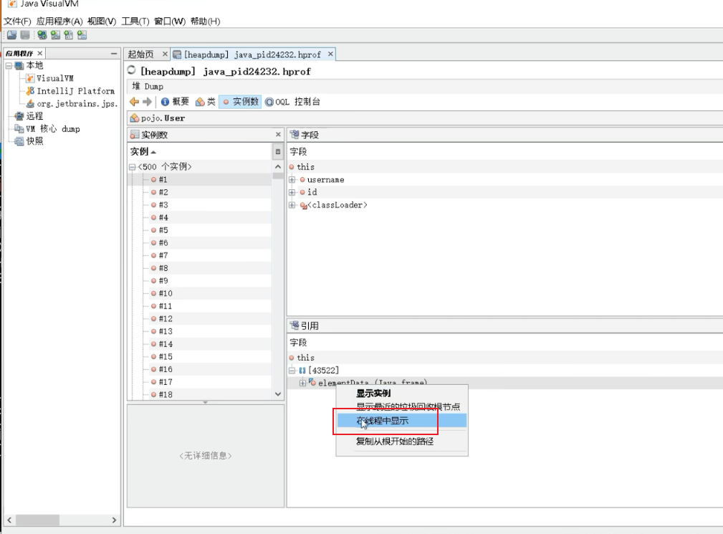Select the 远程 remote node

click(29, 116)
